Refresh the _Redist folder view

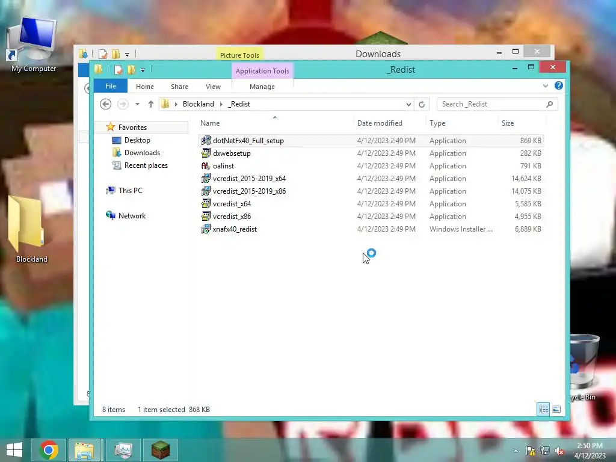422,104
